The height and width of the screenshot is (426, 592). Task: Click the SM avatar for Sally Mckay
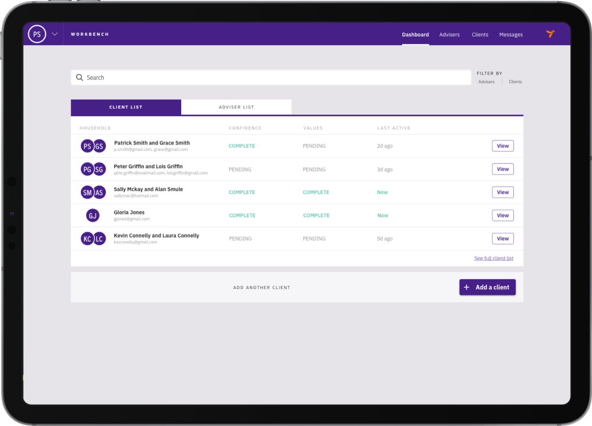87,192
